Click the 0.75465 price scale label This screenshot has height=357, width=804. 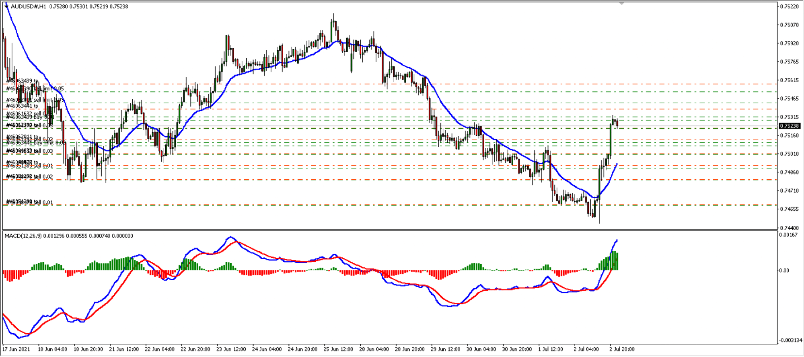(x=789, y=98)
